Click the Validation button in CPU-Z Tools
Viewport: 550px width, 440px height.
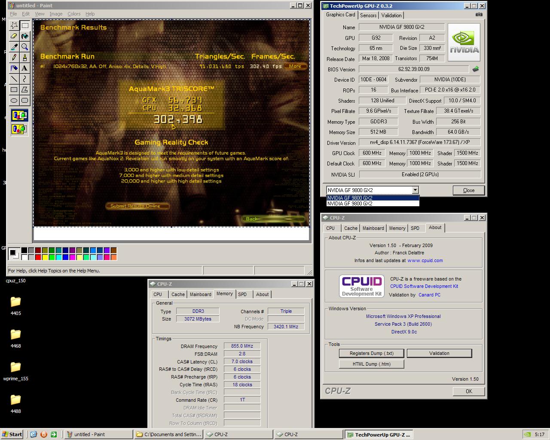(439, 353)
